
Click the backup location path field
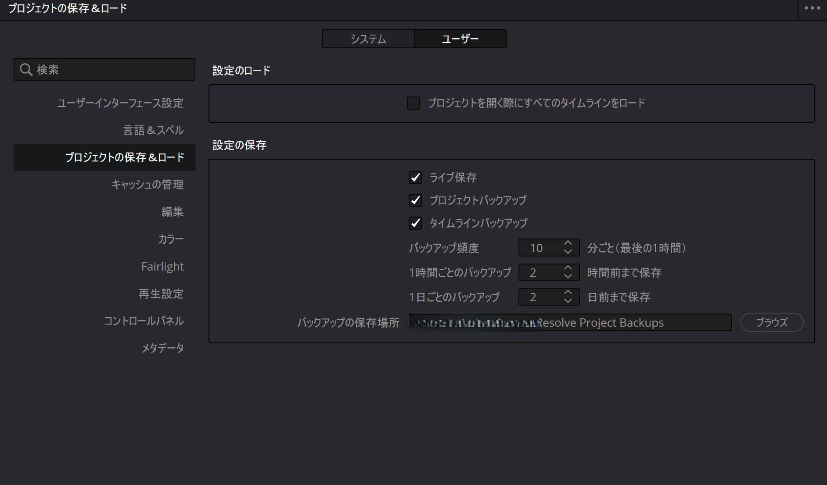[570, 322]
